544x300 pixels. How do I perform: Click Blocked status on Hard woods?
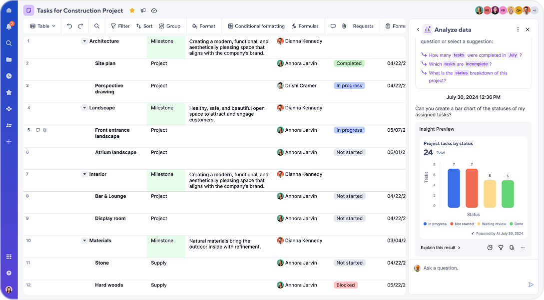346,285
